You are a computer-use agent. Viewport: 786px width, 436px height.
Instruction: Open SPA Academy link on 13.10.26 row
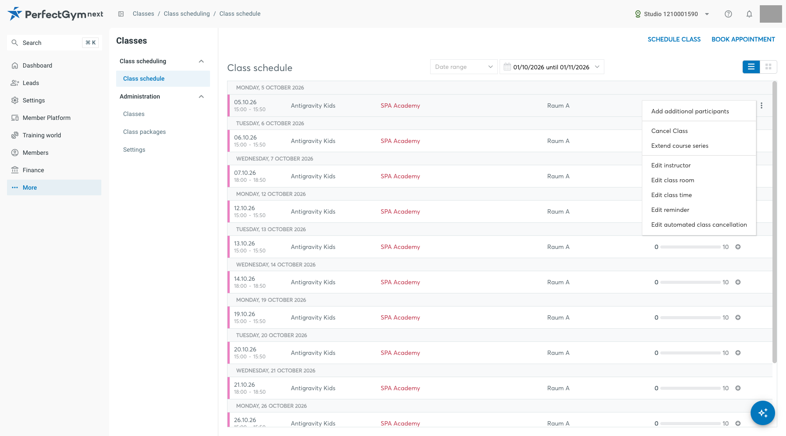coord(400,247)
